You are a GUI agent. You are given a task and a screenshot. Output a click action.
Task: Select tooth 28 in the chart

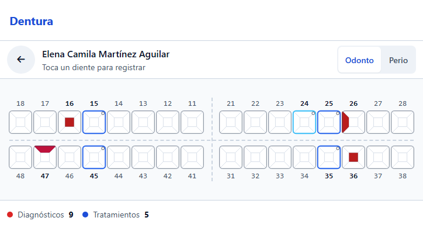click(403, 122)
